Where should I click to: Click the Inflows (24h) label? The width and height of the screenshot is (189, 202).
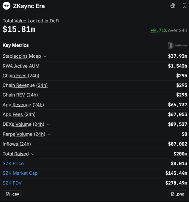[17, 144]
